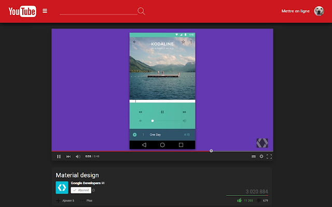This screenshot has height=207, width=332.
Task: Click the search magnifier icon
Action: click(x=141, y=11)
